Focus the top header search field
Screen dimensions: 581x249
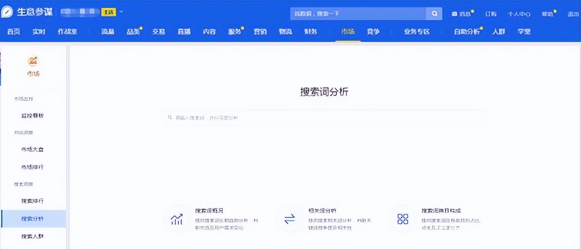(x=359, y=14)
